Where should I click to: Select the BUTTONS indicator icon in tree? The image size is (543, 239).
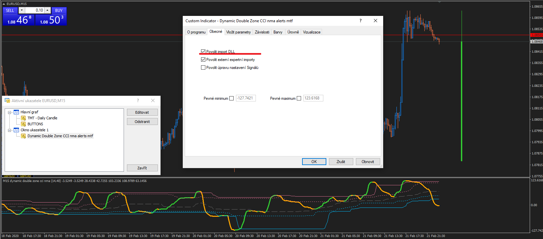(x=23, y=124)
